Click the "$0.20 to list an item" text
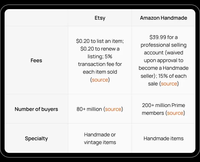The height and width of the screenshot is (162, 200). [100, 41]
